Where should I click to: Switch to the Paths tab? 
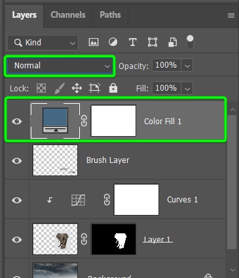(x=110, y=15)
